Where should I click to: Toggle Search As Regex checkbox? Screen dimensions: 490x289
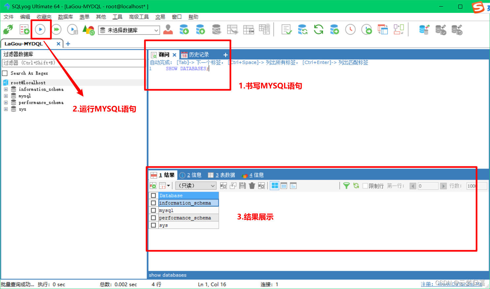[x=5, y=73]
